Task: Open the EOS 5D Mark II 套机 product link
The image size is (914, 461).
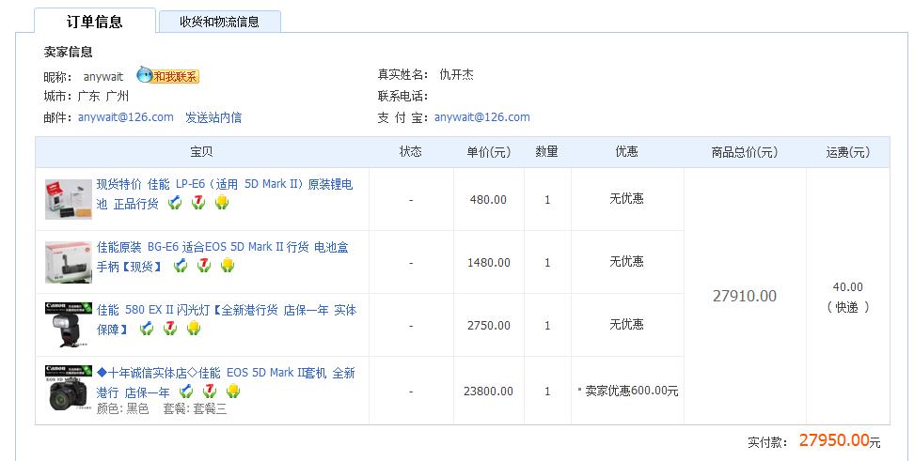Action: 226,382
